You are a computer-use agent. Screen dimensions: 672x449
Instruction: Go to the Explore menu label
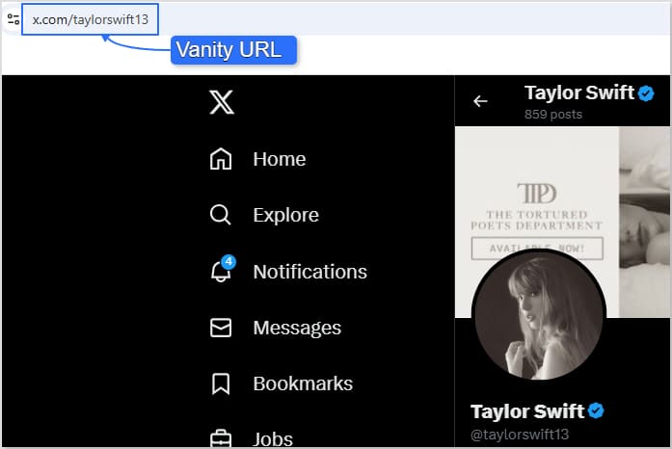click(x=285, y=215)
